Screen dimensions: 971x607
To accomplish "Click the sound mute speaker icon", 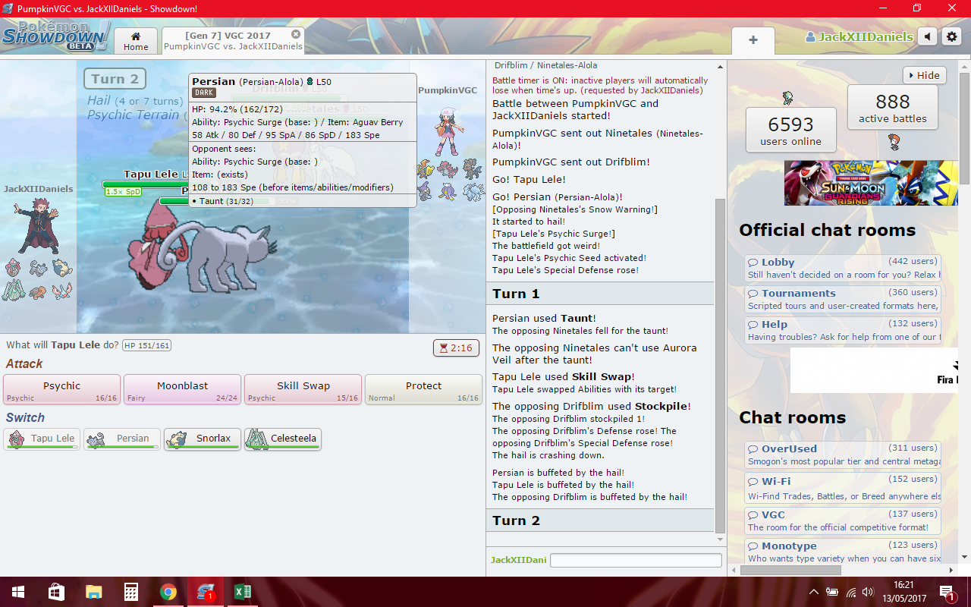I will coord(927,36).
